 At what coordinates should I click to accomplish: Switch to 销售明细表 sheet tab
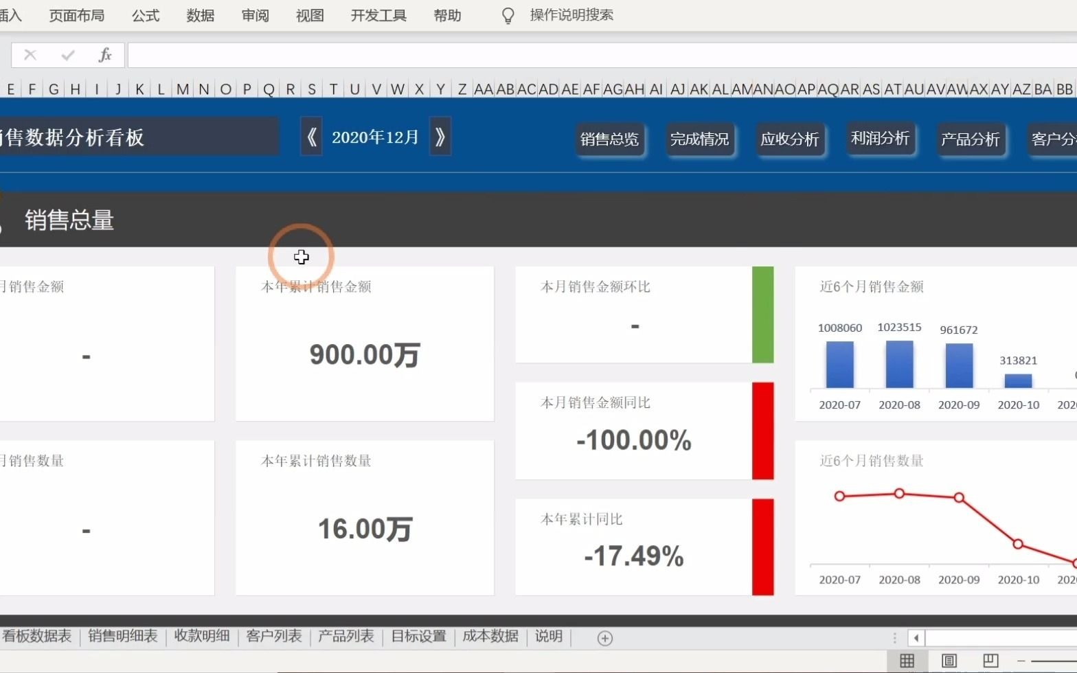coord(123,637)
